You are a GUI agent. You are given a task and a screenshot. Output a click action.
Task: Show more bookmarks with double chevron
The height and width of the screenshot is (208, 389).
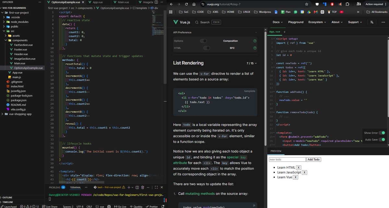tap(358, 12)
